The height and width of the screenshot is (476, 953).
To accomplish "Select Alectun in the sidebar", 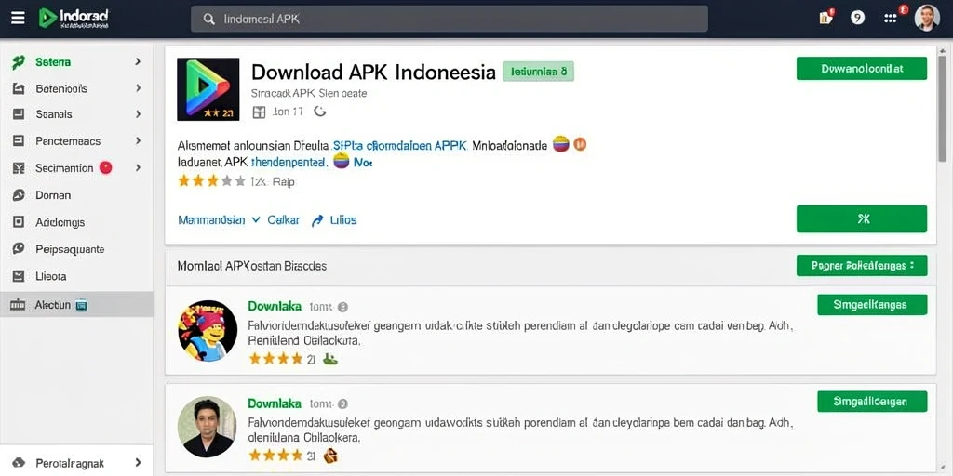I will pos(76,304).
